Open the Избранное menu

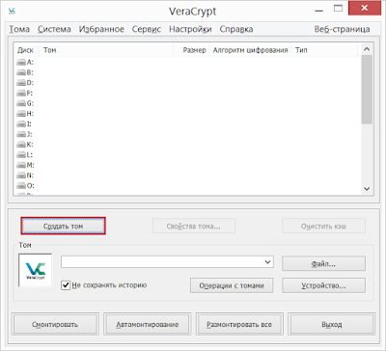click(101, 29)
